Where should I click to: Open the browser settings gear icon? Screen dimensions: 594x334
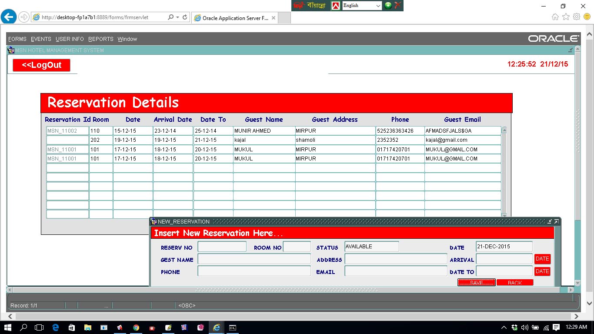coord(577,17)
